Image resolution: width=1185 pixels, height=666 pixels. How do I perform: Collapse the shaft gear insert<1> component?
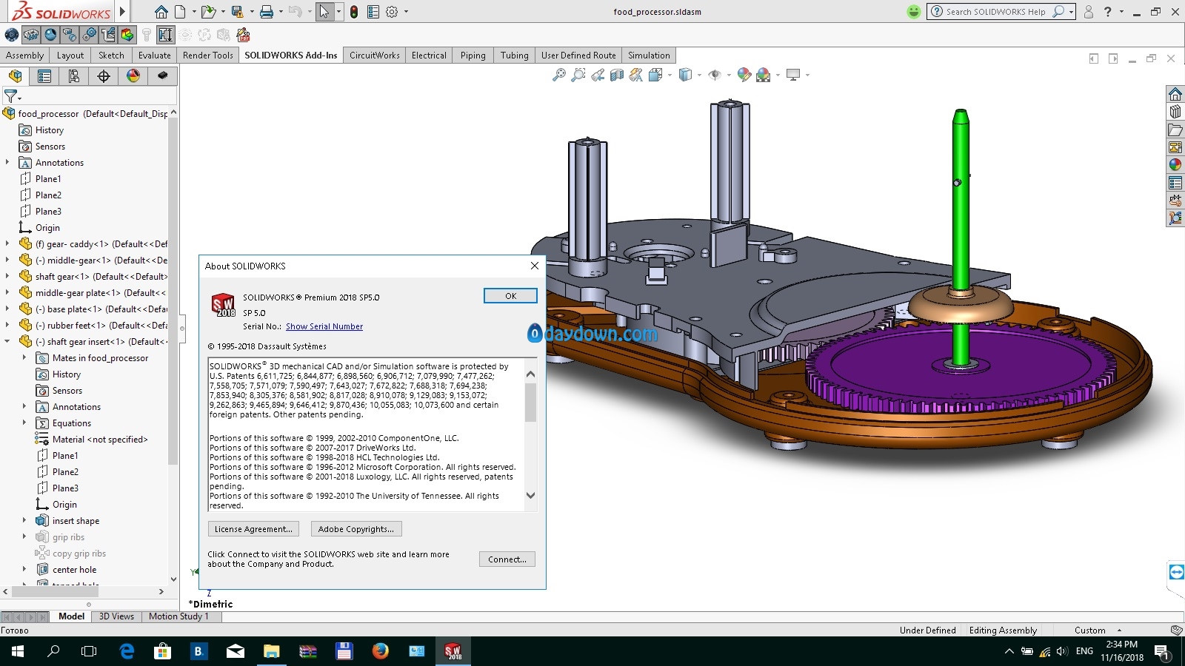click(7, 341)
